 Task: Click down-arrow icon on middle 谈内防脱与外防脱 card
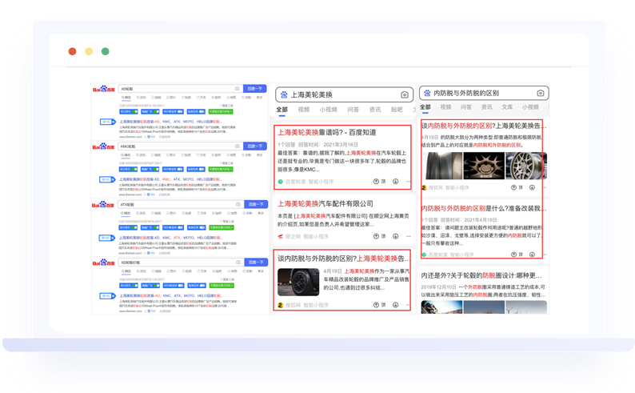point(395,305)
